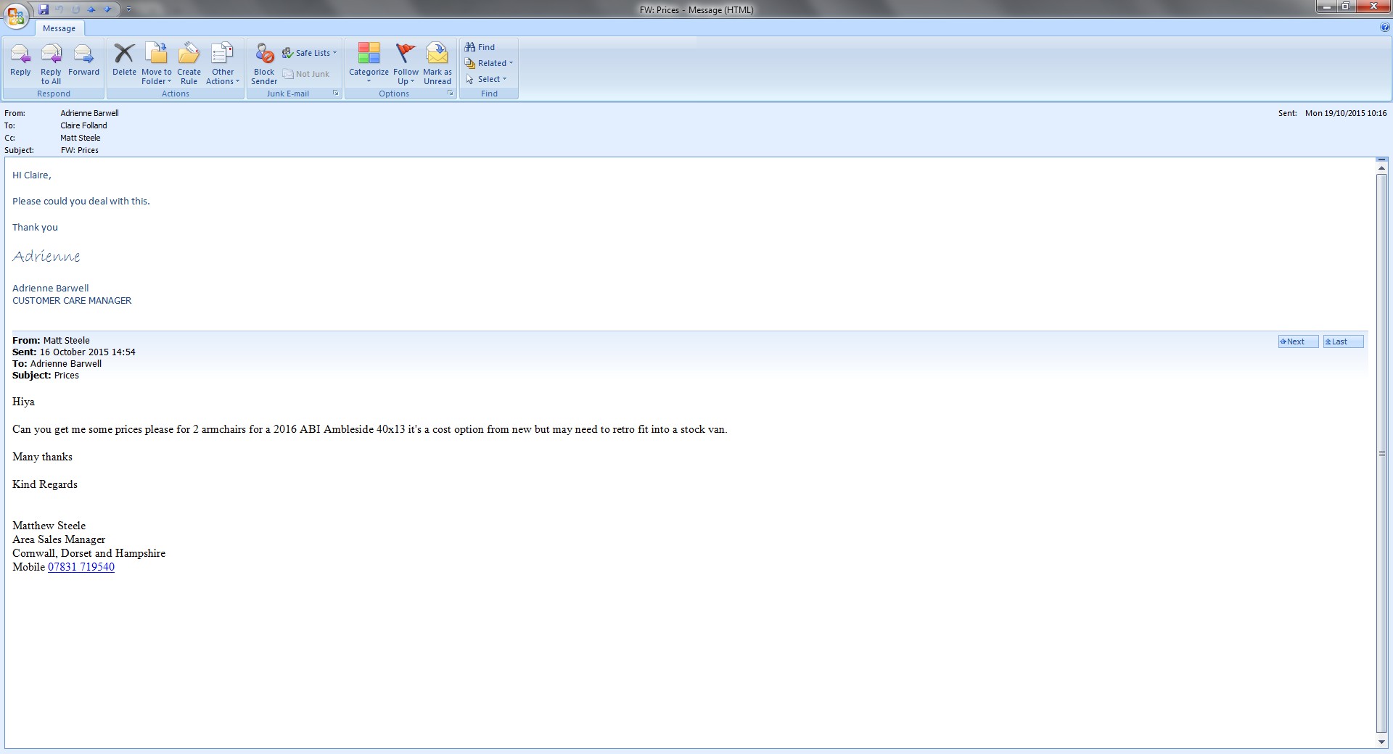Mark the message as Unread
The image size is (1393, 754).
[x=437, y=64]
